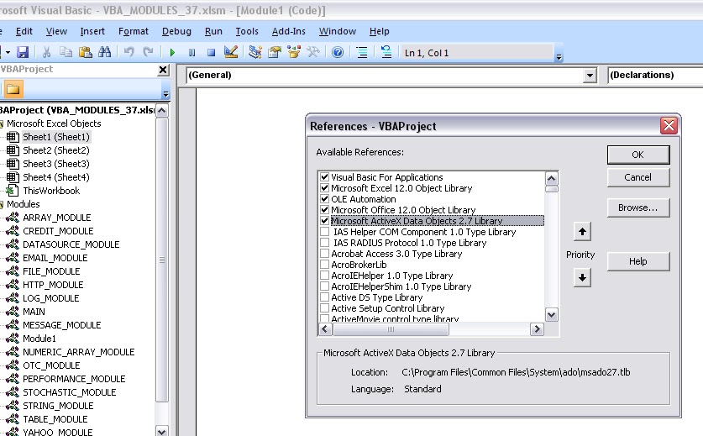Image resolution: width=703 pixels, height=436 pixels.
Task: Check IAS Helper COM Component 1.0
Action: [x=324, y=232]
